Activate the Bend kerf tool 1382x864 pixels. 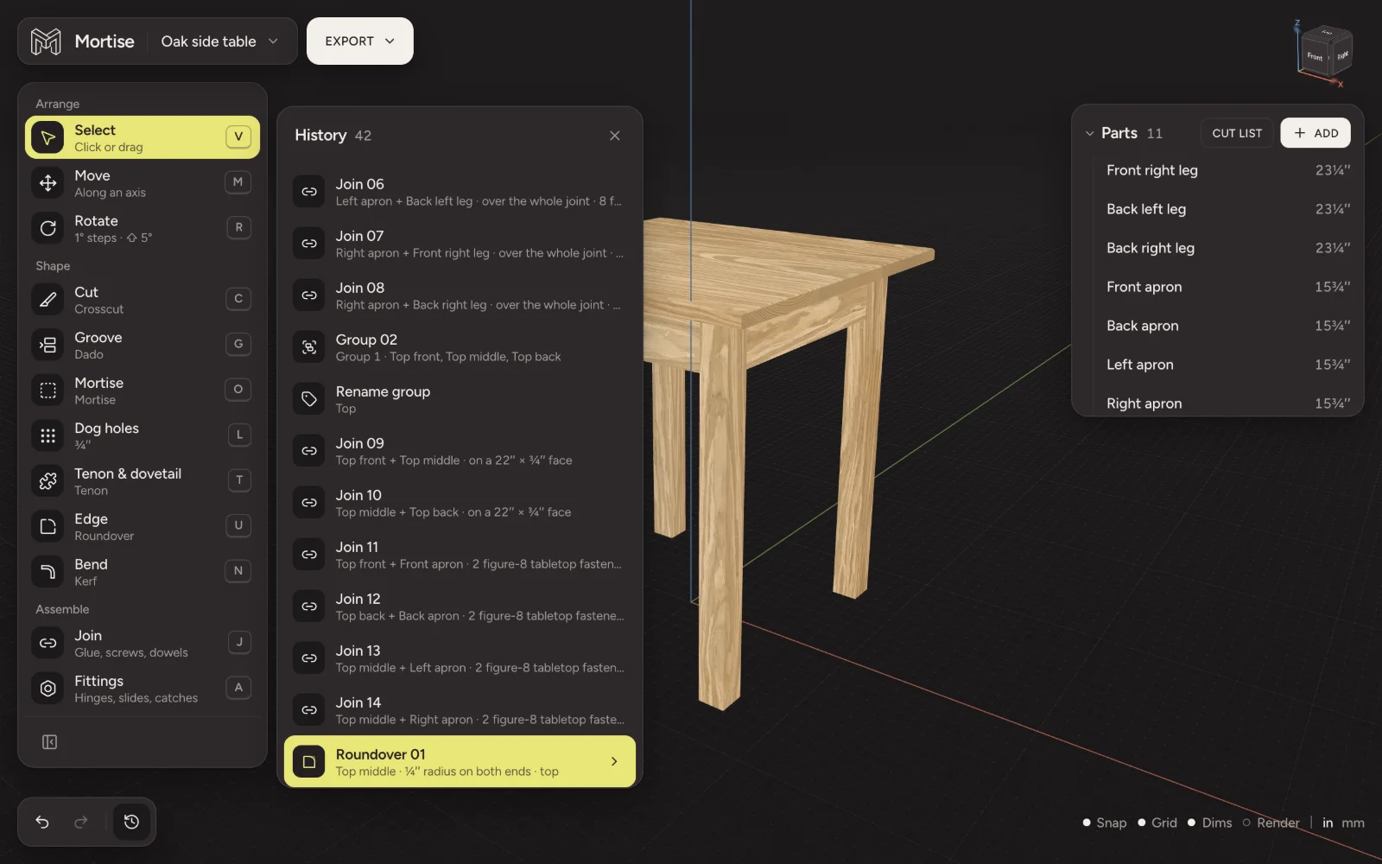coord(143,572)
